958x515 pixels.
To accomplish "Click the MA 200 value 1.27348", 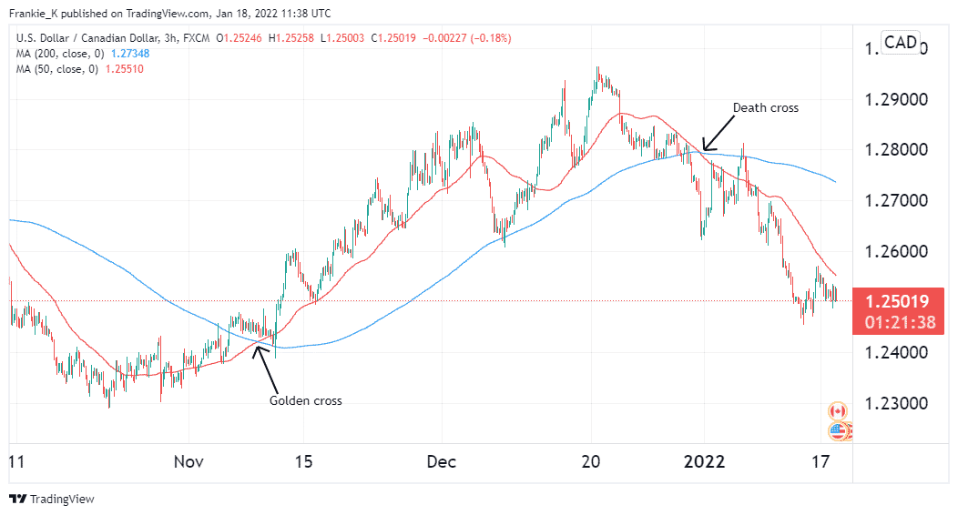I will (130, 54).
